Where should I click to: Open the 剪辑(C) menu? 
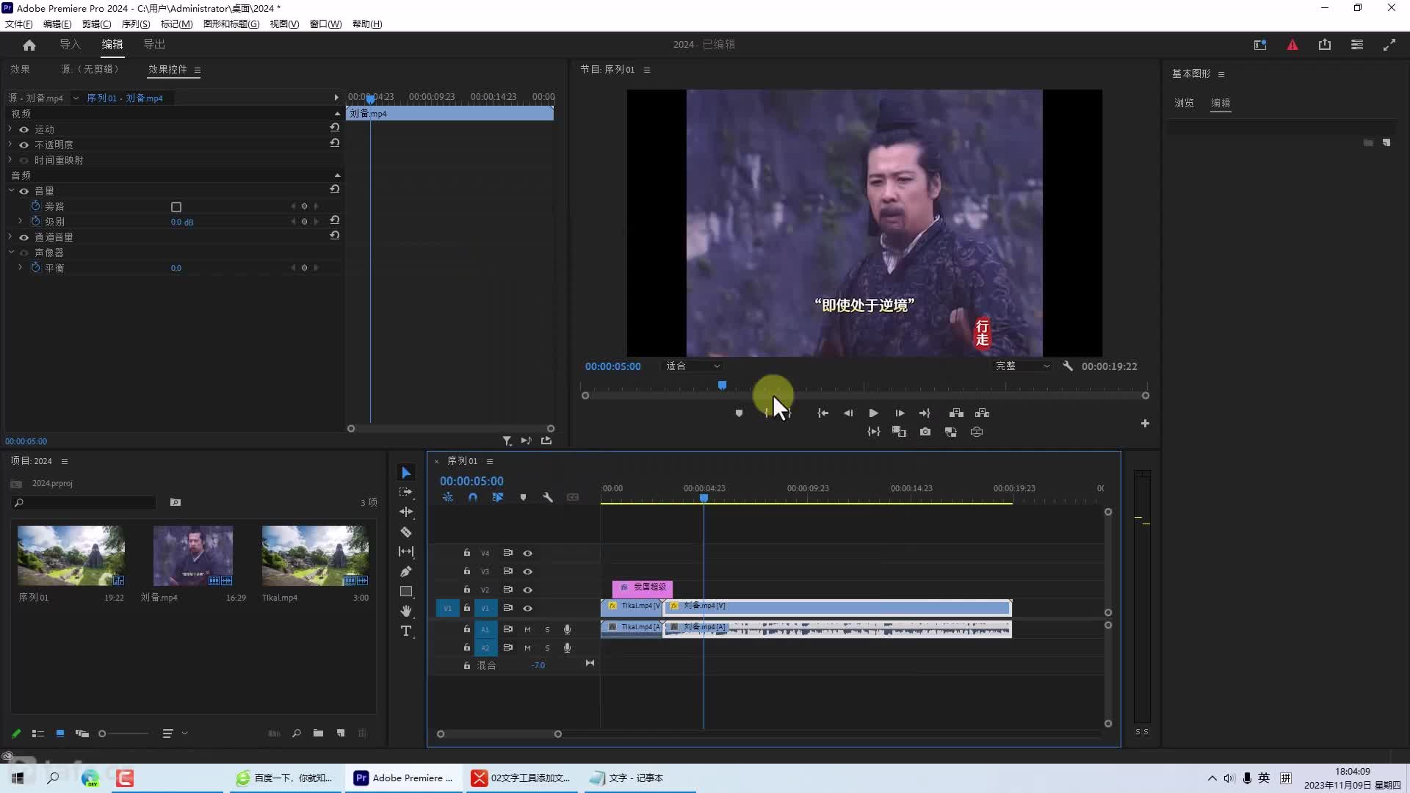[x=96, y=23]
